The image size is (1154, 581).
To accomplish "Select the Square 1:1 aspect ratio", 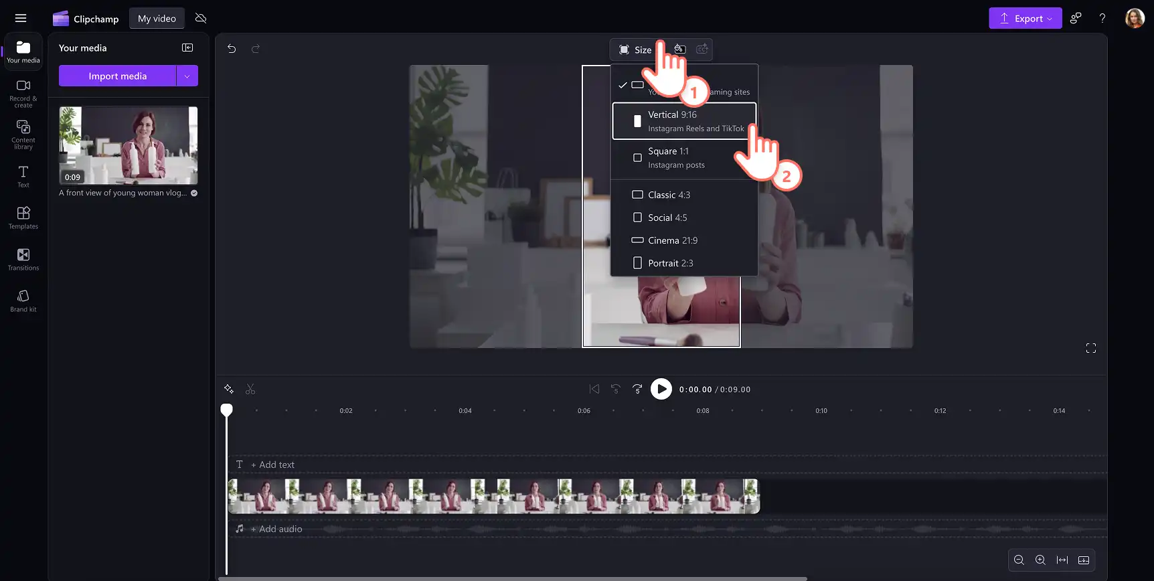I will (x=684, y=158).
